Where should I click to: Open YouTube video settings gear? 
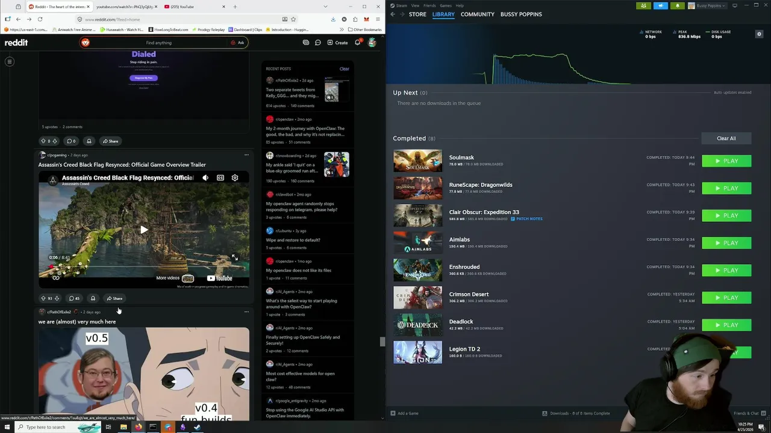[x=235, y=178]
